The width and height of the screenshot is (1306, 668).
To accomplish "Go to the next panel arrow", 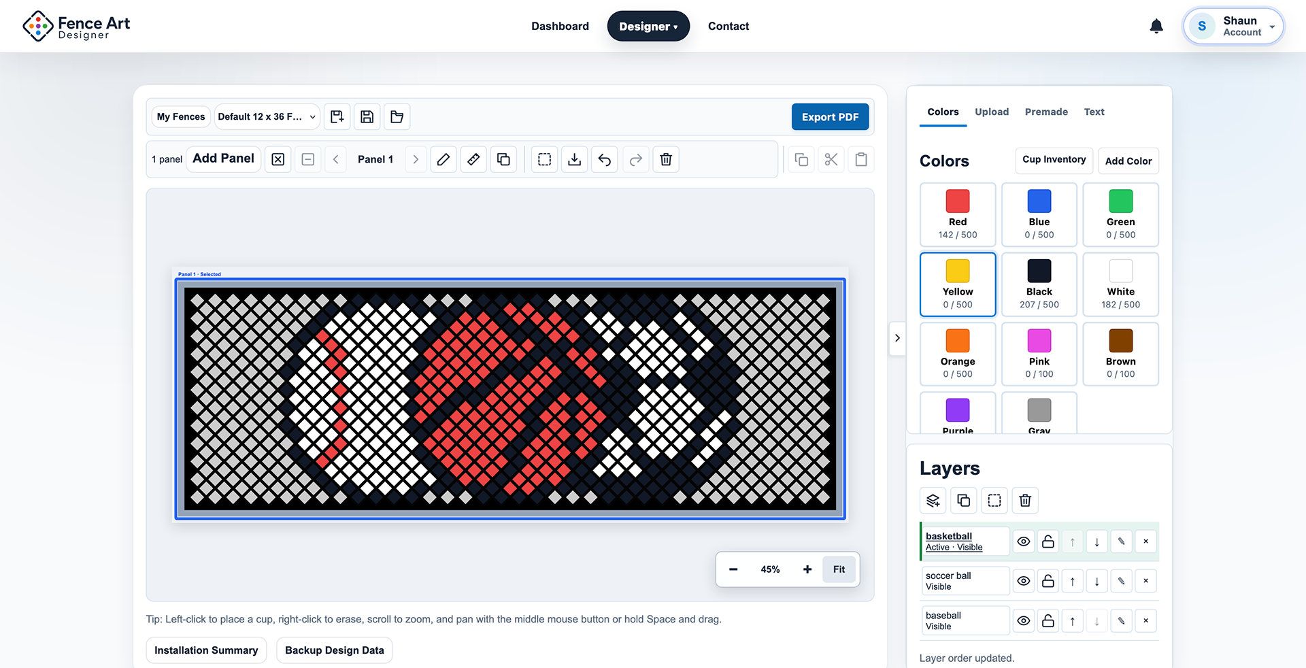I will point(416,159).
